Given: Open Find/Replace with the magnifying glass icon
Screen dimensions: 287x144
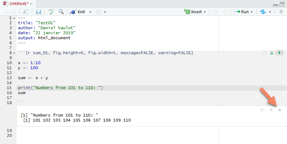Looking at the screenshot, I should (x=61, y=12).
